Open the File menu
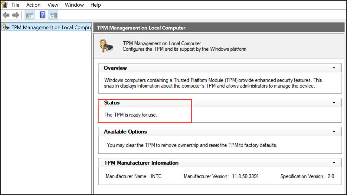347x195 pixels. pos(16,5)
